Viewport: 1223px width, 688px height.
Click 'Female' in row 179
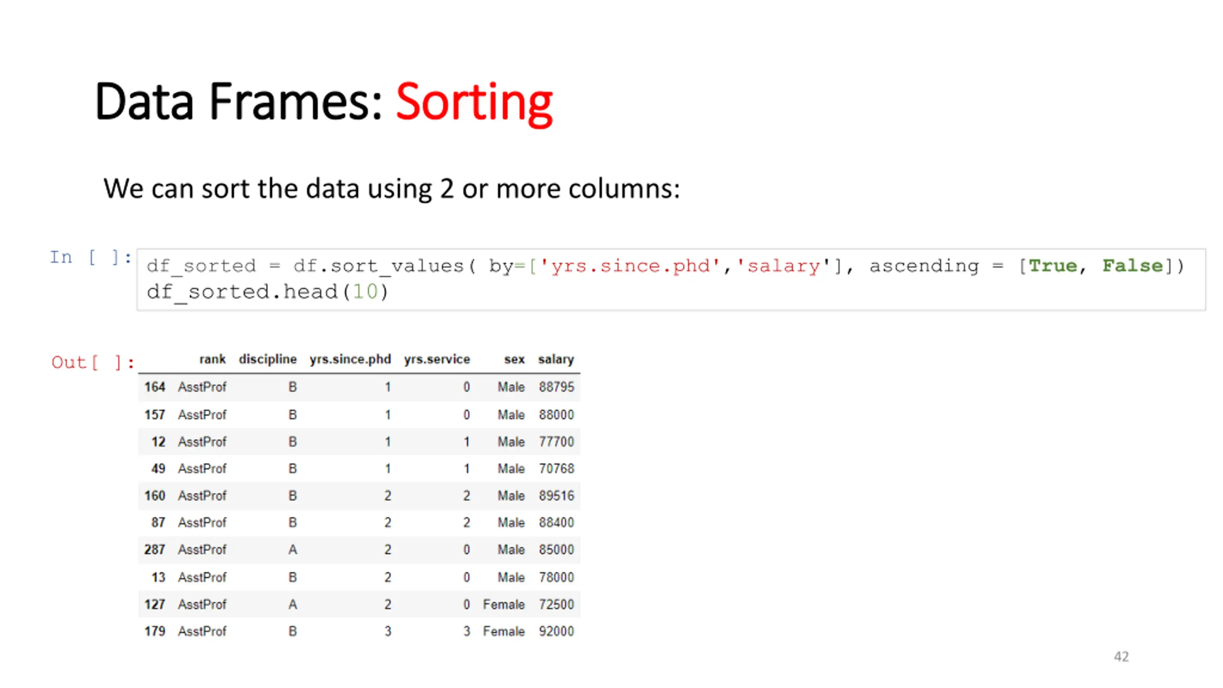[x=504, y=631]
